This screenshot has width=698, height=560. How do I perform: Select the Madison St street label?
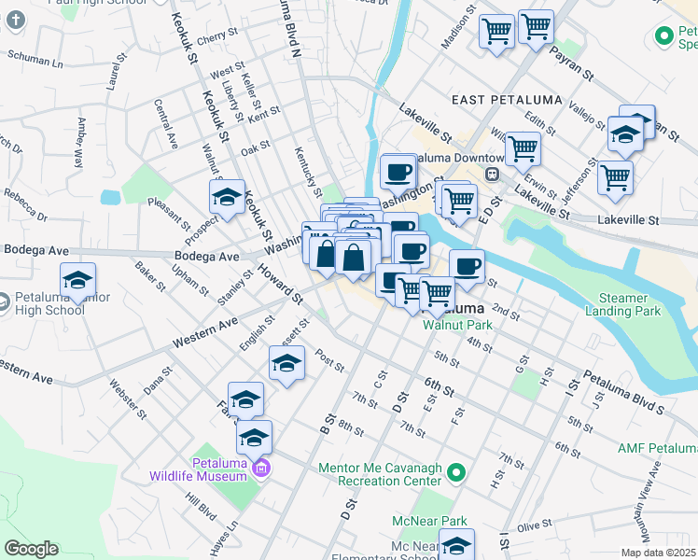coord(459,27)
